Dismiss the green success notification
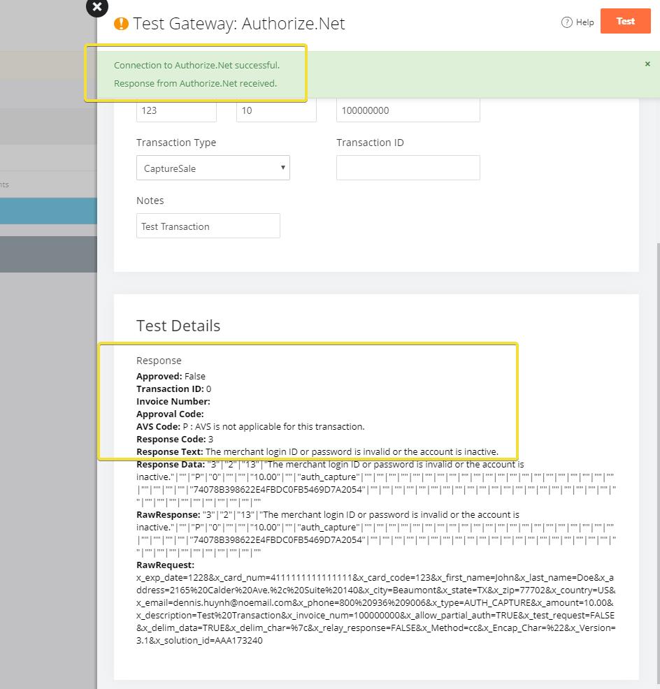This screenshot has width=660, height=689. point(647,64)
